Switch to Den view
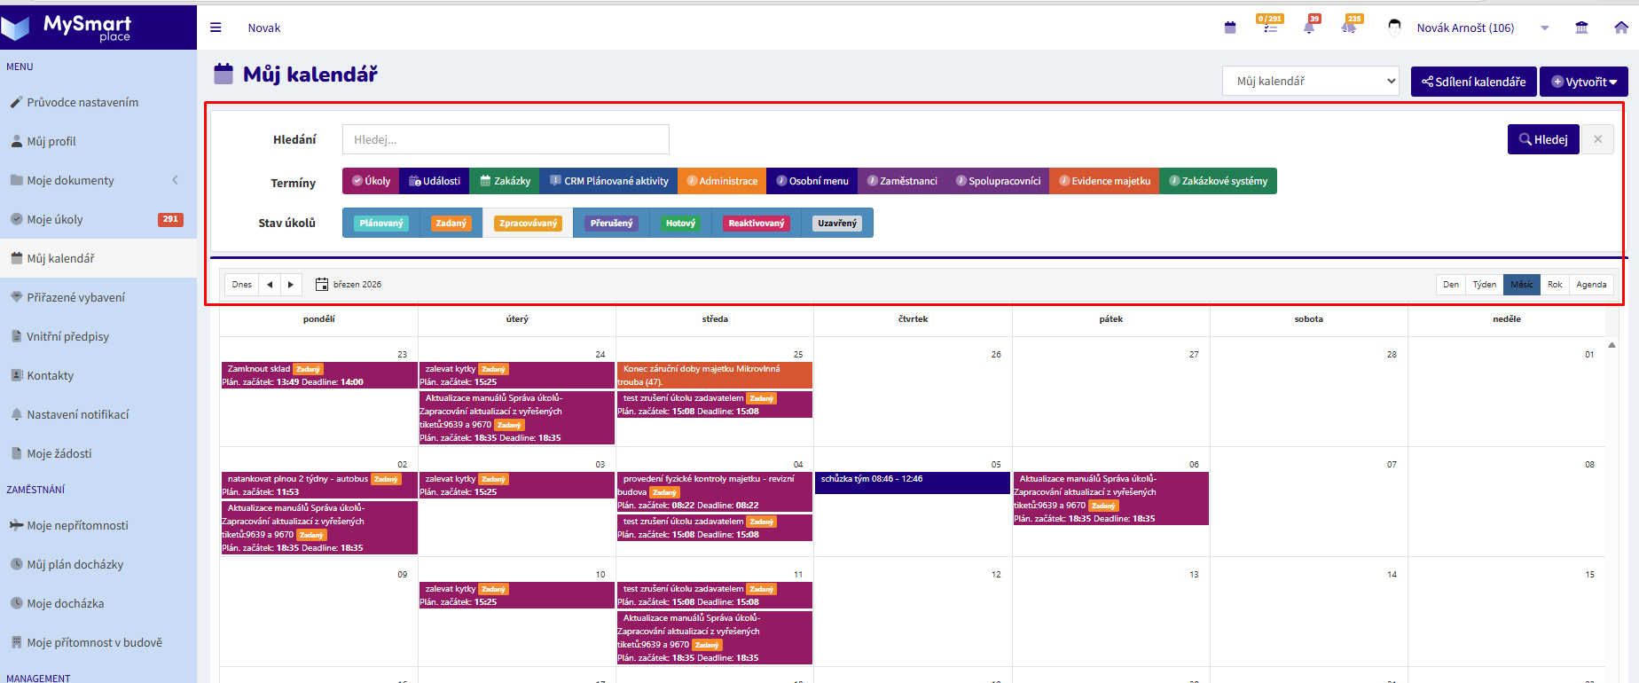The height and width of the screenshot is (683, 1639). pyautogui.click(x=1451, y=285)
